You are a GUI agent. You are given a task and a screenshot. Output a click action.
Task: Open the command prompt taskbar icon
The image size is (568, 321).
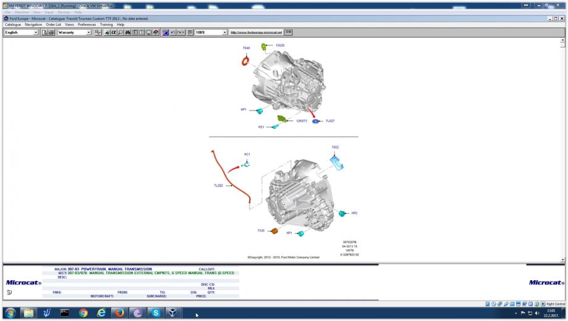click(64, 313)
